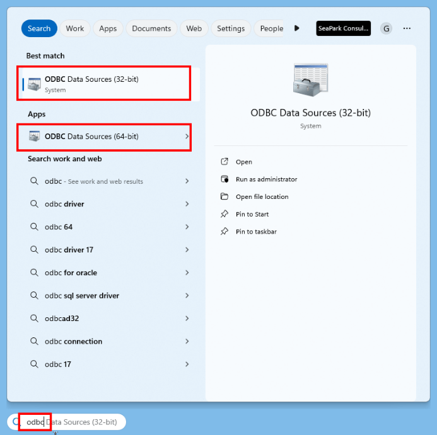
Task: Click magnifier icon beside 'odbc driver 17'
Action: tap(34, 250)
